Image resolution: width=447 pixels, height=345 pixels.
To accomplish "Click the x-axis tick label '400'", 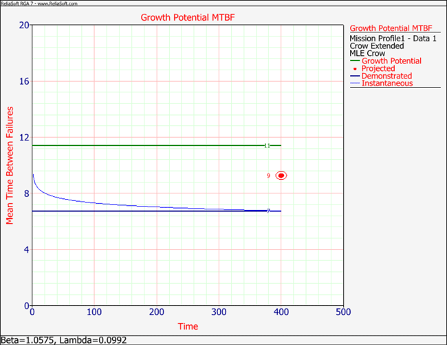I will coord(281,312).
